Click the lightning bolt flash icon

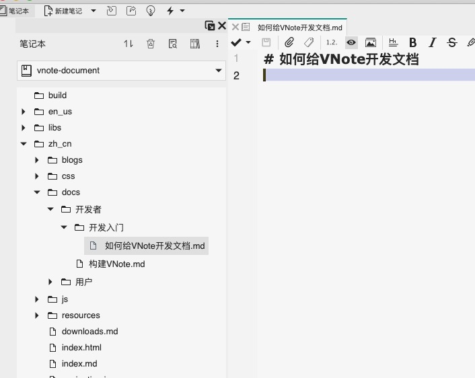[x=170, y=11]
